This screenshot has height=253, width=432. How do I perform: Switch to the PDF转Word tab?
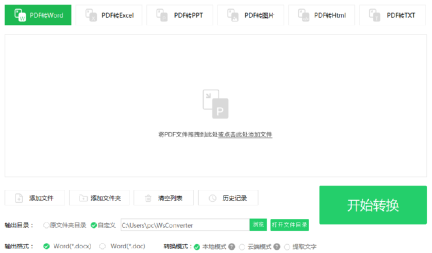(x=38, y=15)
